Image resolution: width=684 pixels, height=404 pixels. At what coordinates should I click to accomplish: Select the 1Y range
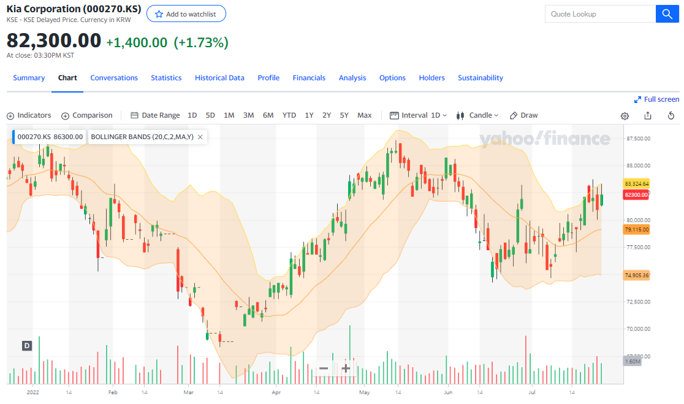[x=310, y=115]
